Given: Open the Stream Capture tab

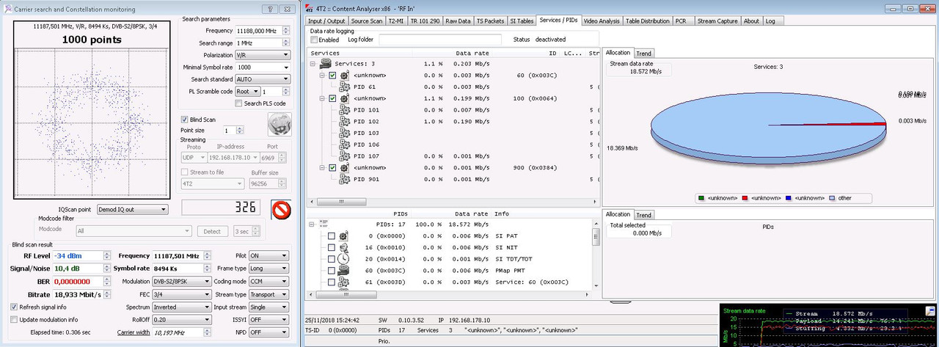Looking at the screenshot, I should coord(717,21).
